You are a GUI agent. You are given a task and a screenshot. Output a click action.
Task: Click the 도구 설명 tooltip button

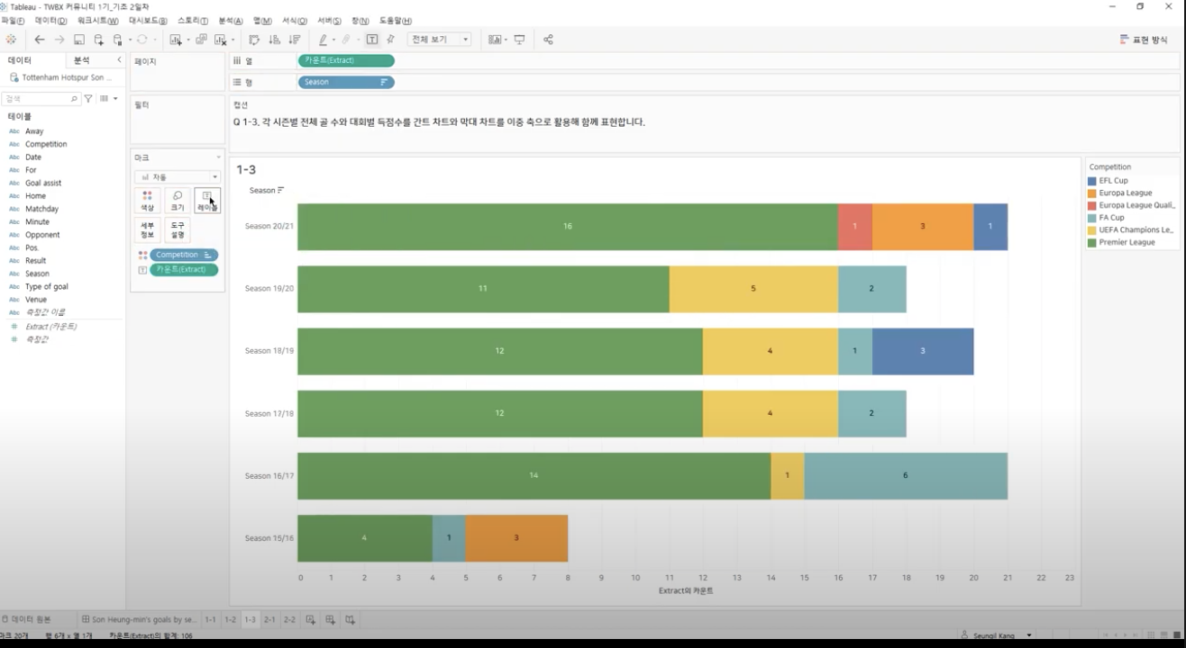178,229
